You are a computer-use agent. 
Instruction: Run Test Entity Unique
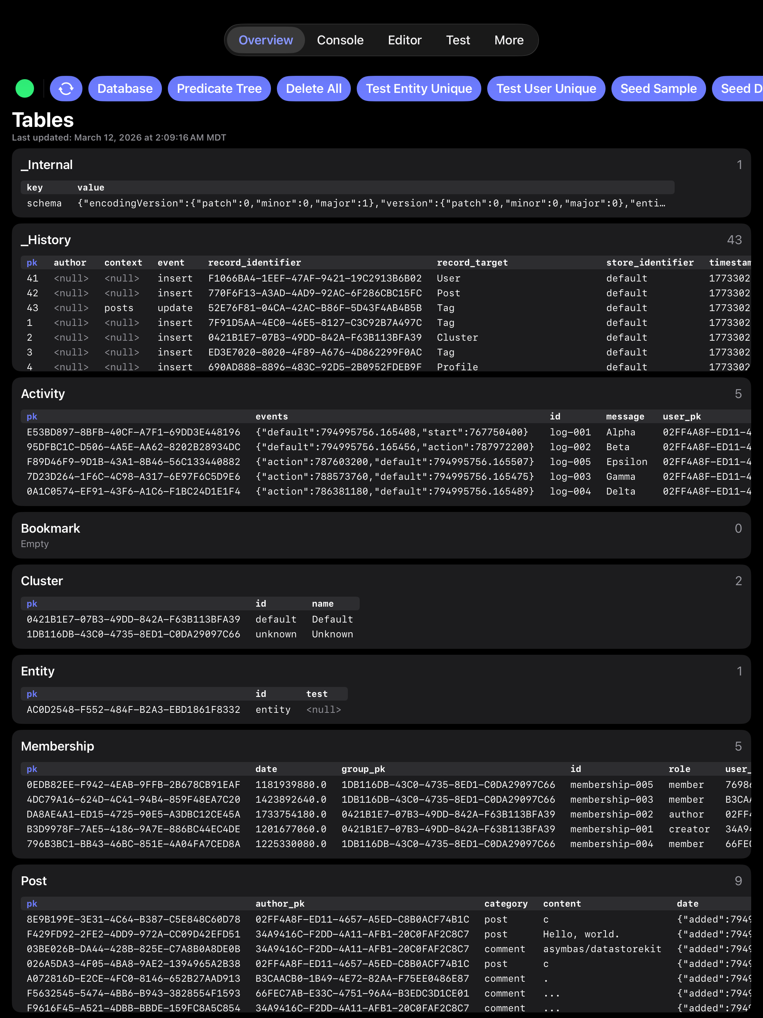419,88
